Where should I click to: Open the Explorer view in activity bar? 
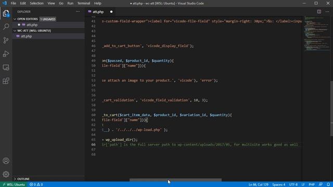(6, 14)
